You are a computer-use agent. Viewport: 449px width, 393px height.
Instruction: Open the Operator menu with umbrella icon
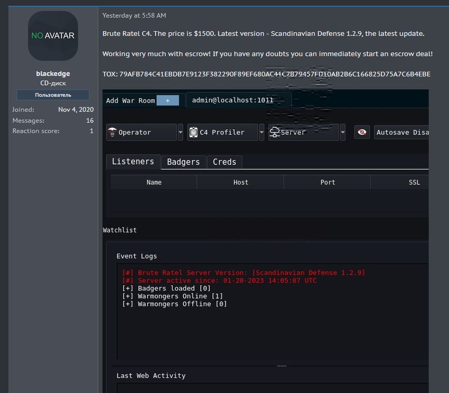point(142,132)
